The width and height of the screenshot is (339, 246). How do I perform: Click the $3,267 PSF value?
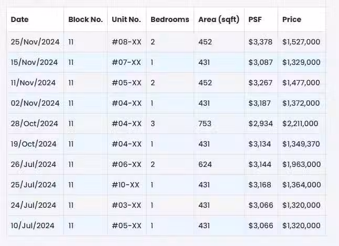[260, 83]
